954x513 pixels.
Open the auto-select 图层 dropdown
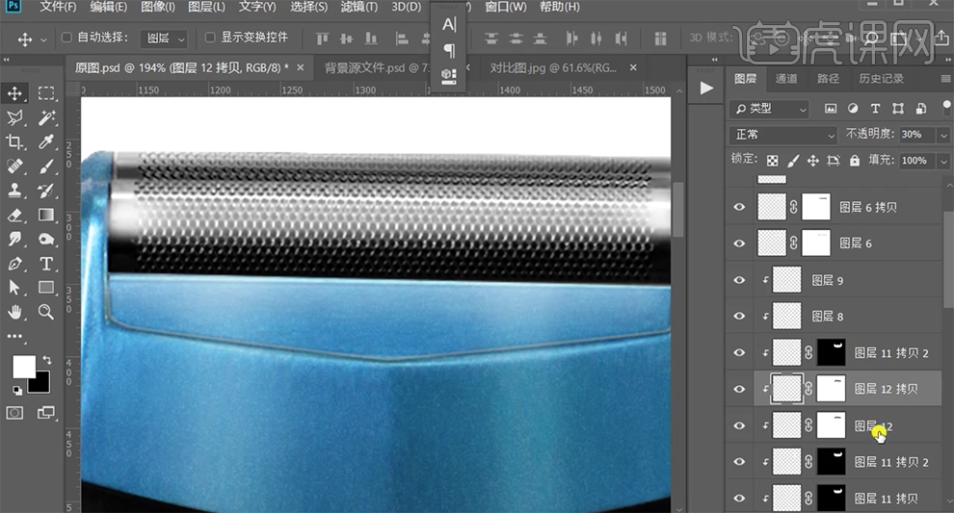pos(164,38)
